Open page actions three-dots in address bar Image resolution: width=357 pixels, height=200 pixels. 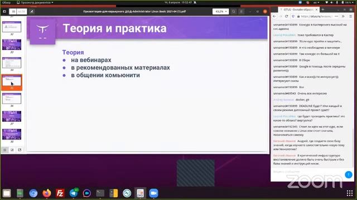336,16
